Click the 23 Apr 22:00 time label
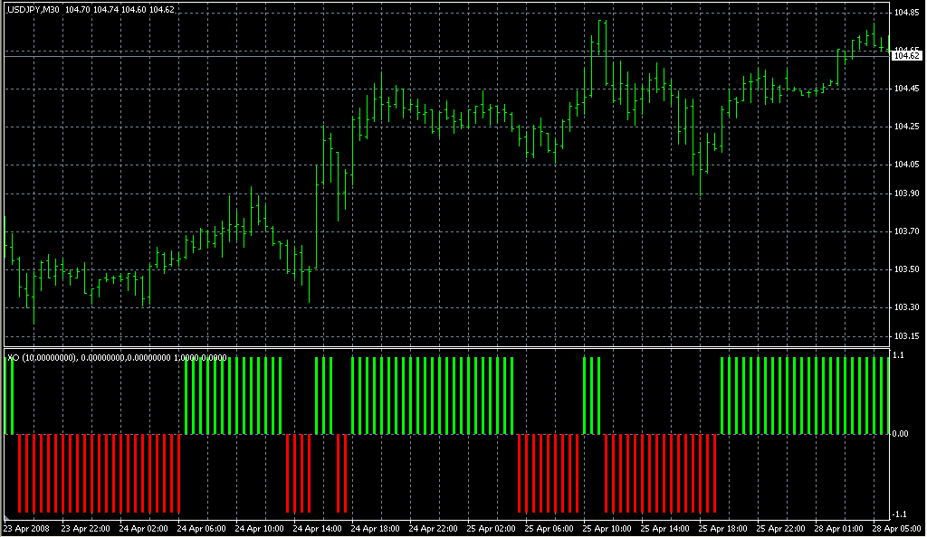 click(86, 529)
